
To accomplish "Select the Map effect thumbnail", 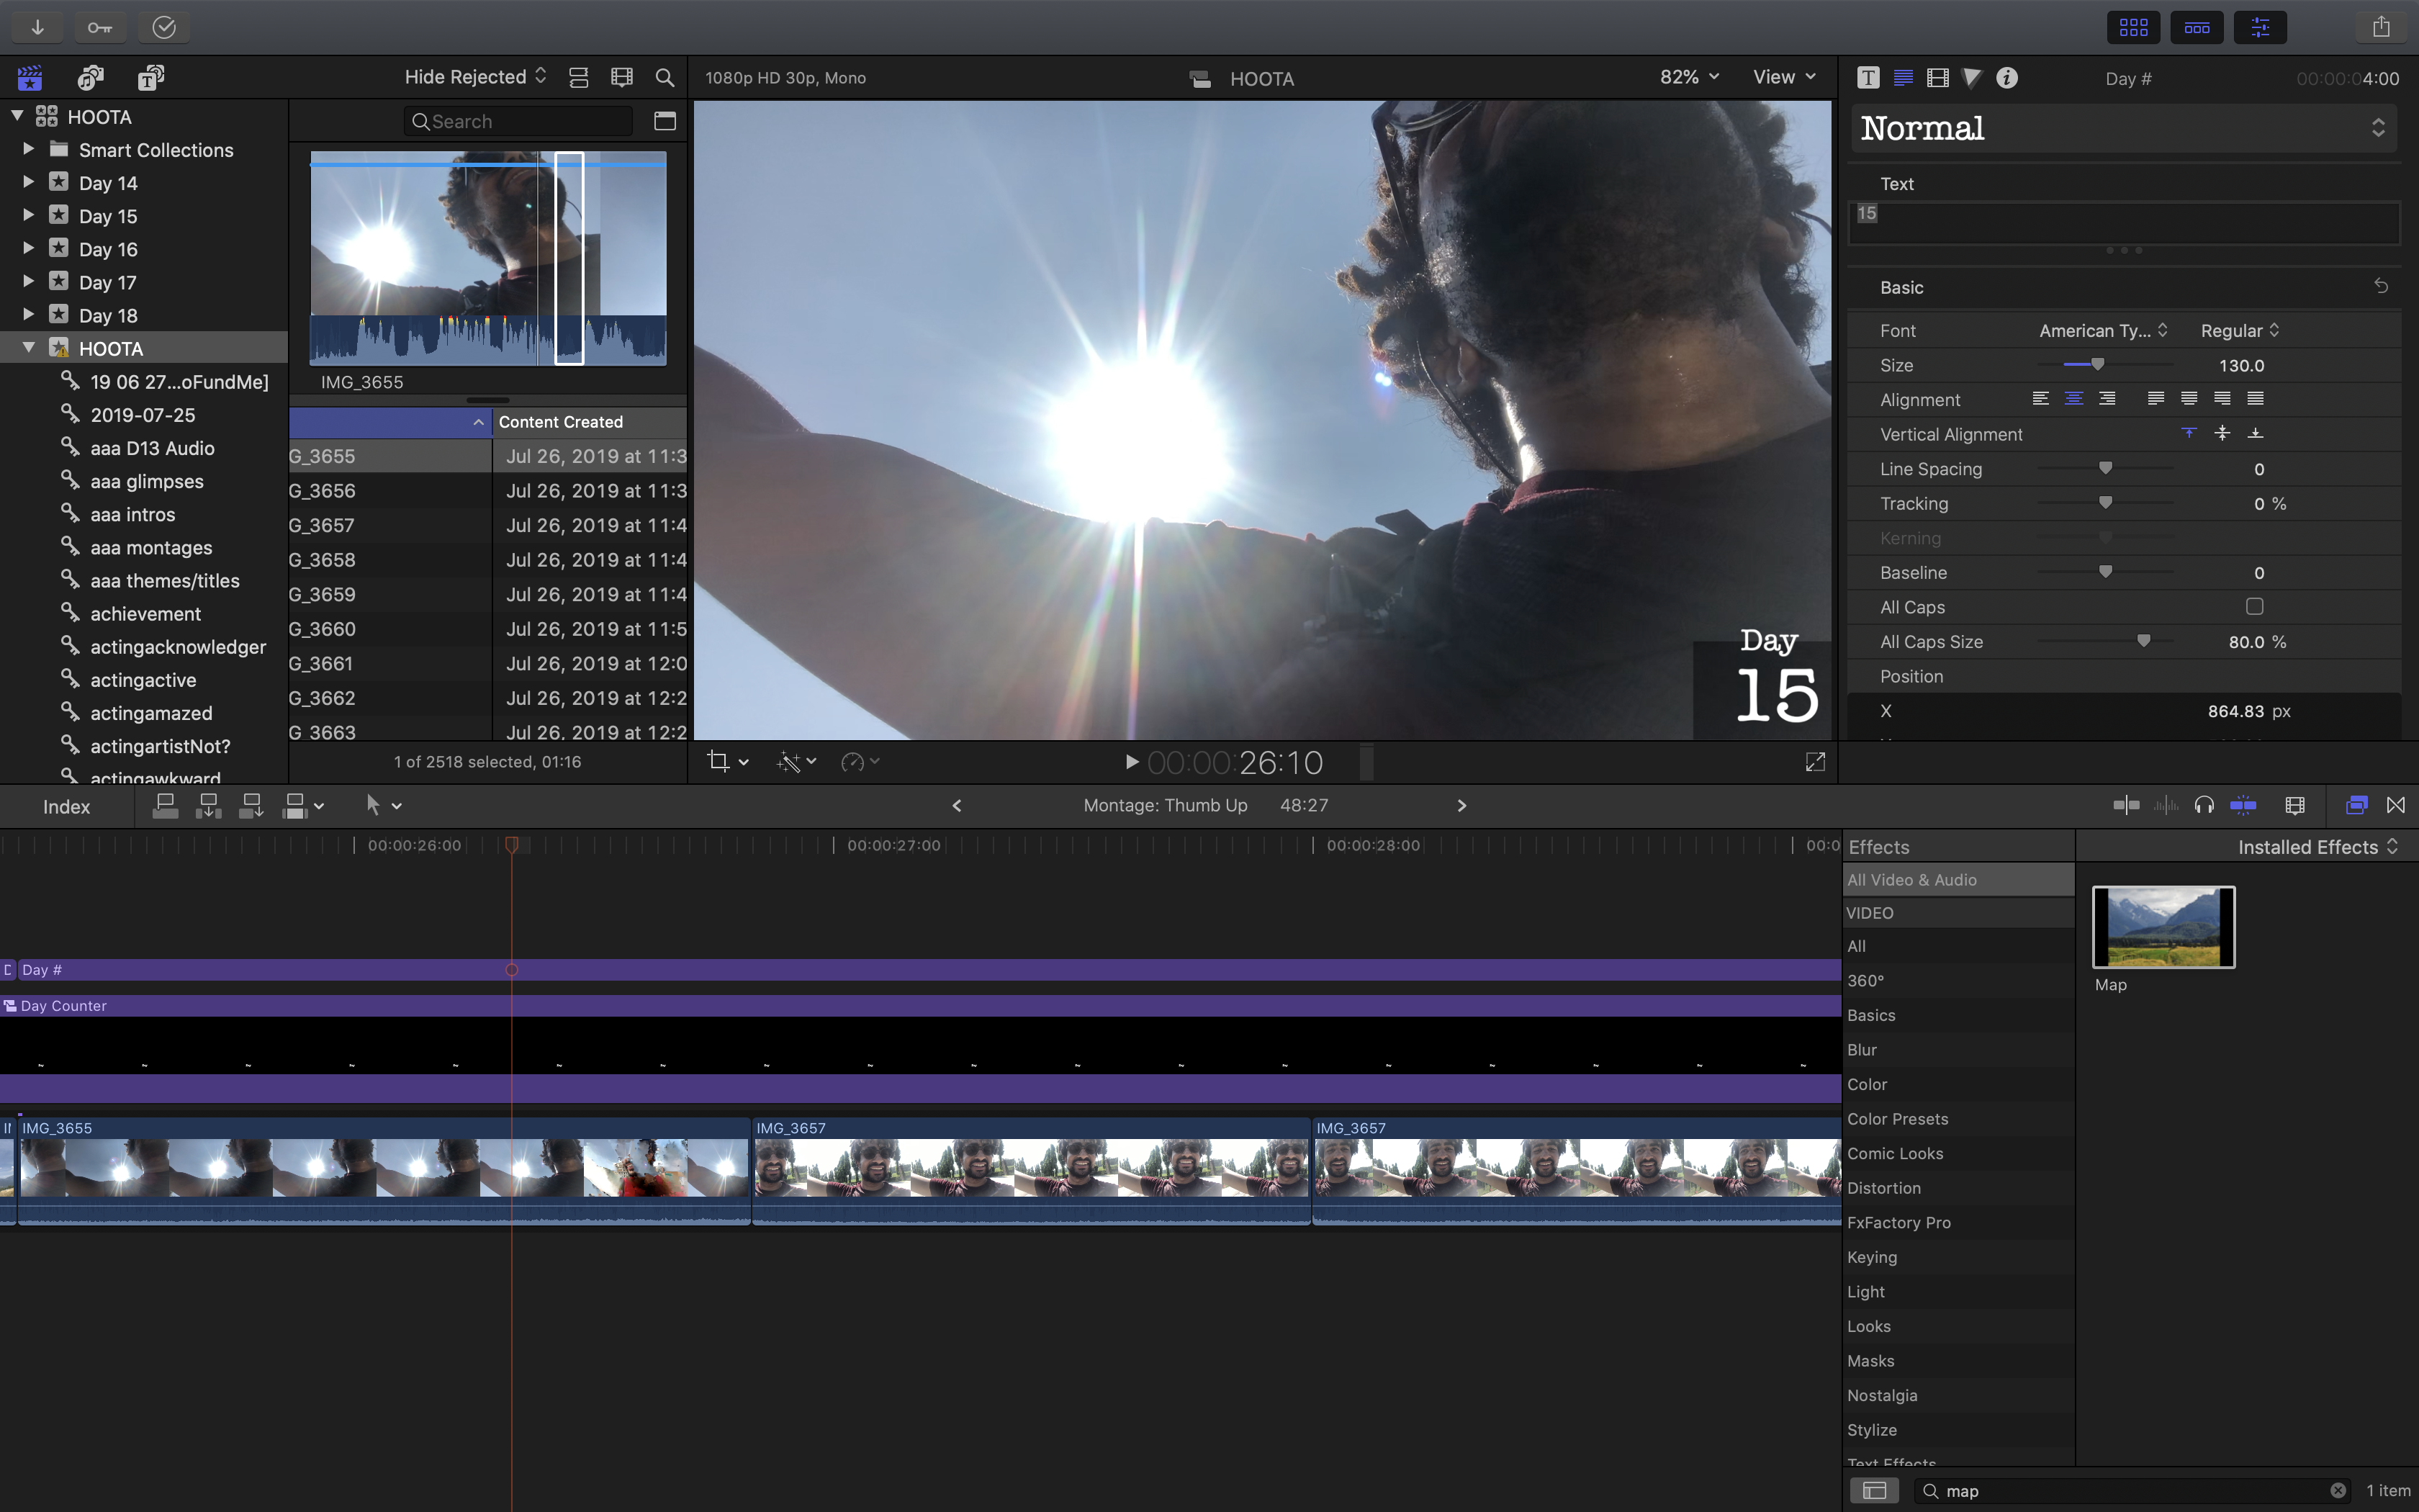I will click(x=2163, y=927).
